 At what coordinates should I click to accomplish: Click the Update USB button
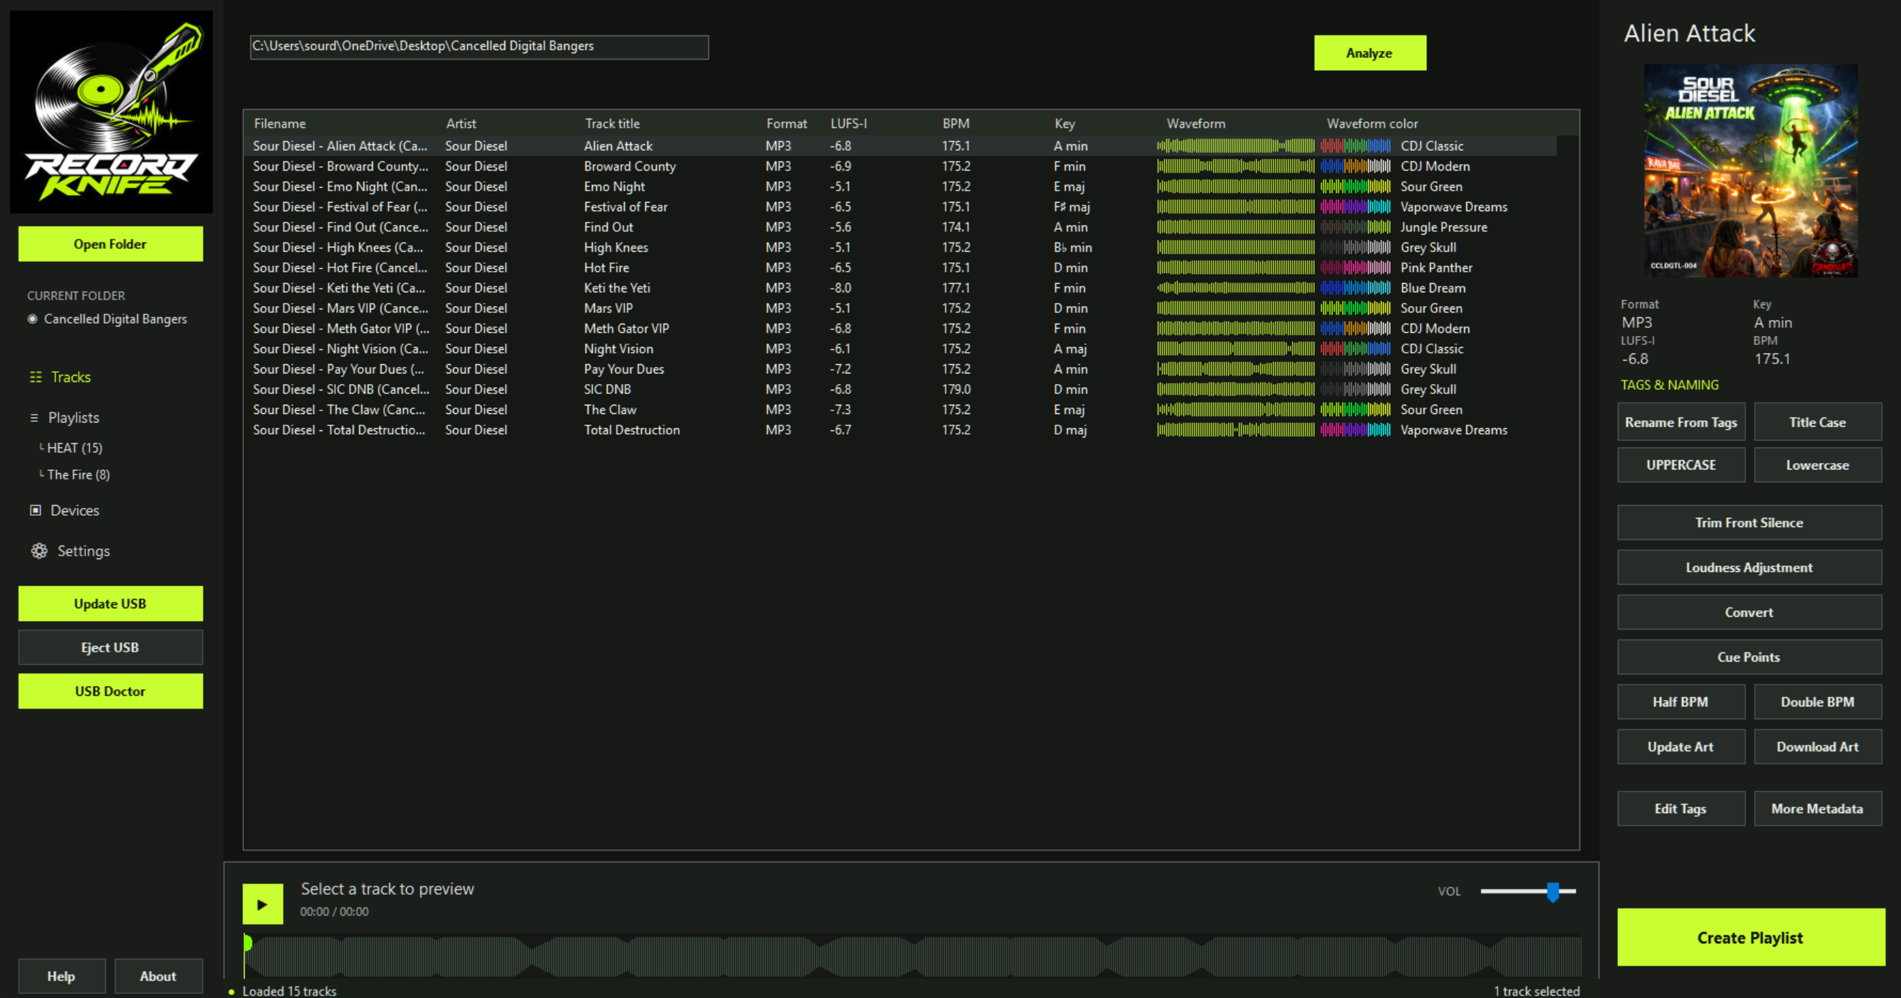coord(111,603)
